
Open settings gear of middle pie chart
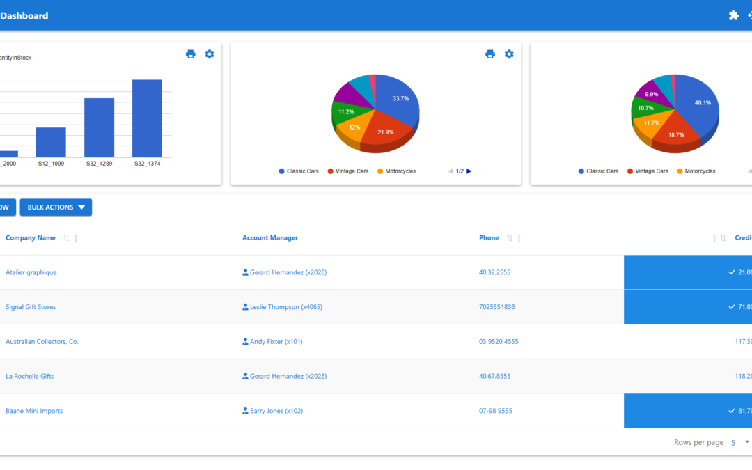pyautogui.click(x=509, y=54)
